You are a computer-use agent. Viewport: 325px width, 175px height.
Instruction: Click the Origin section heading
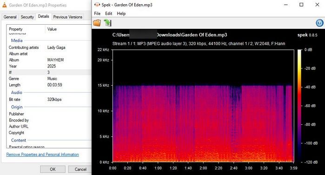[17, 107]
